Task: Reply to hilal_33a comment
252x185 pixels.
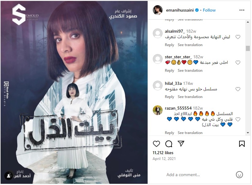Action: [169, 97]
